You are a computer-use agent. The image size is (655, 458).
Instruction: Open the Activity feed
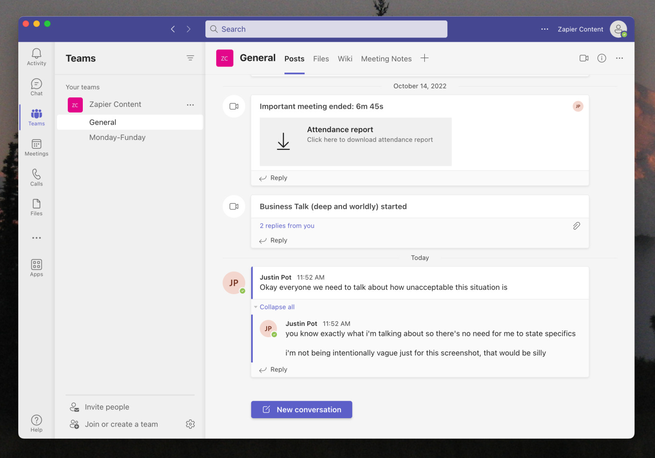tap(36, 57)
